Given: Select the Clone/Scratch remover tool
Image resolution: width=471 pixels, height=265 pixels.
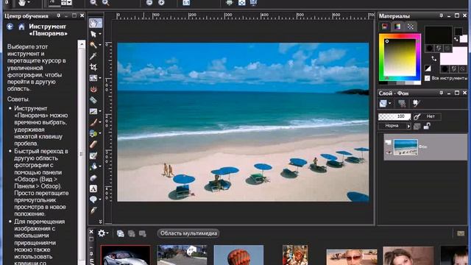Looking at the screenshot, I should (93, 111).
